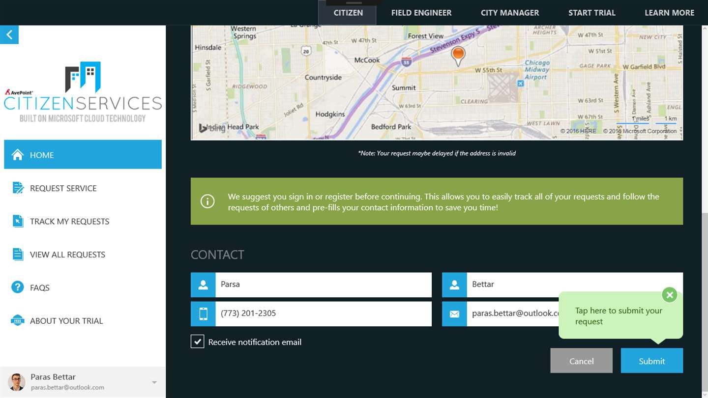Click the About Your Trial free badge icon
Screen dimensions: 708x398
click(18, 321)
